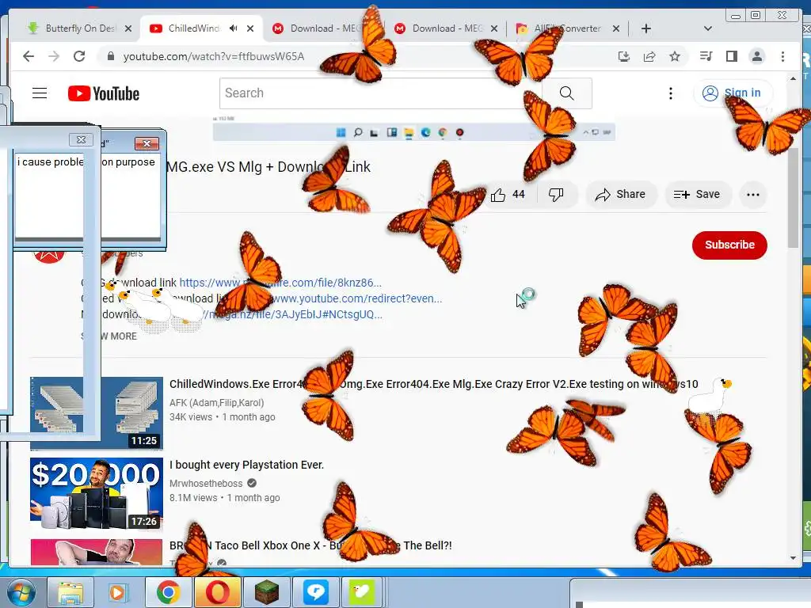Close the 'on purpose' popup window

(x=147, y=143)
